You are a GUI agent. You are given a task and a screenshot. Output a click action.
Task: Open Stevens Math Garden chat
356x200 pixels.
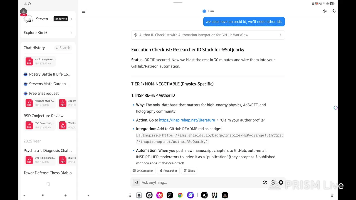pos(46,84)
